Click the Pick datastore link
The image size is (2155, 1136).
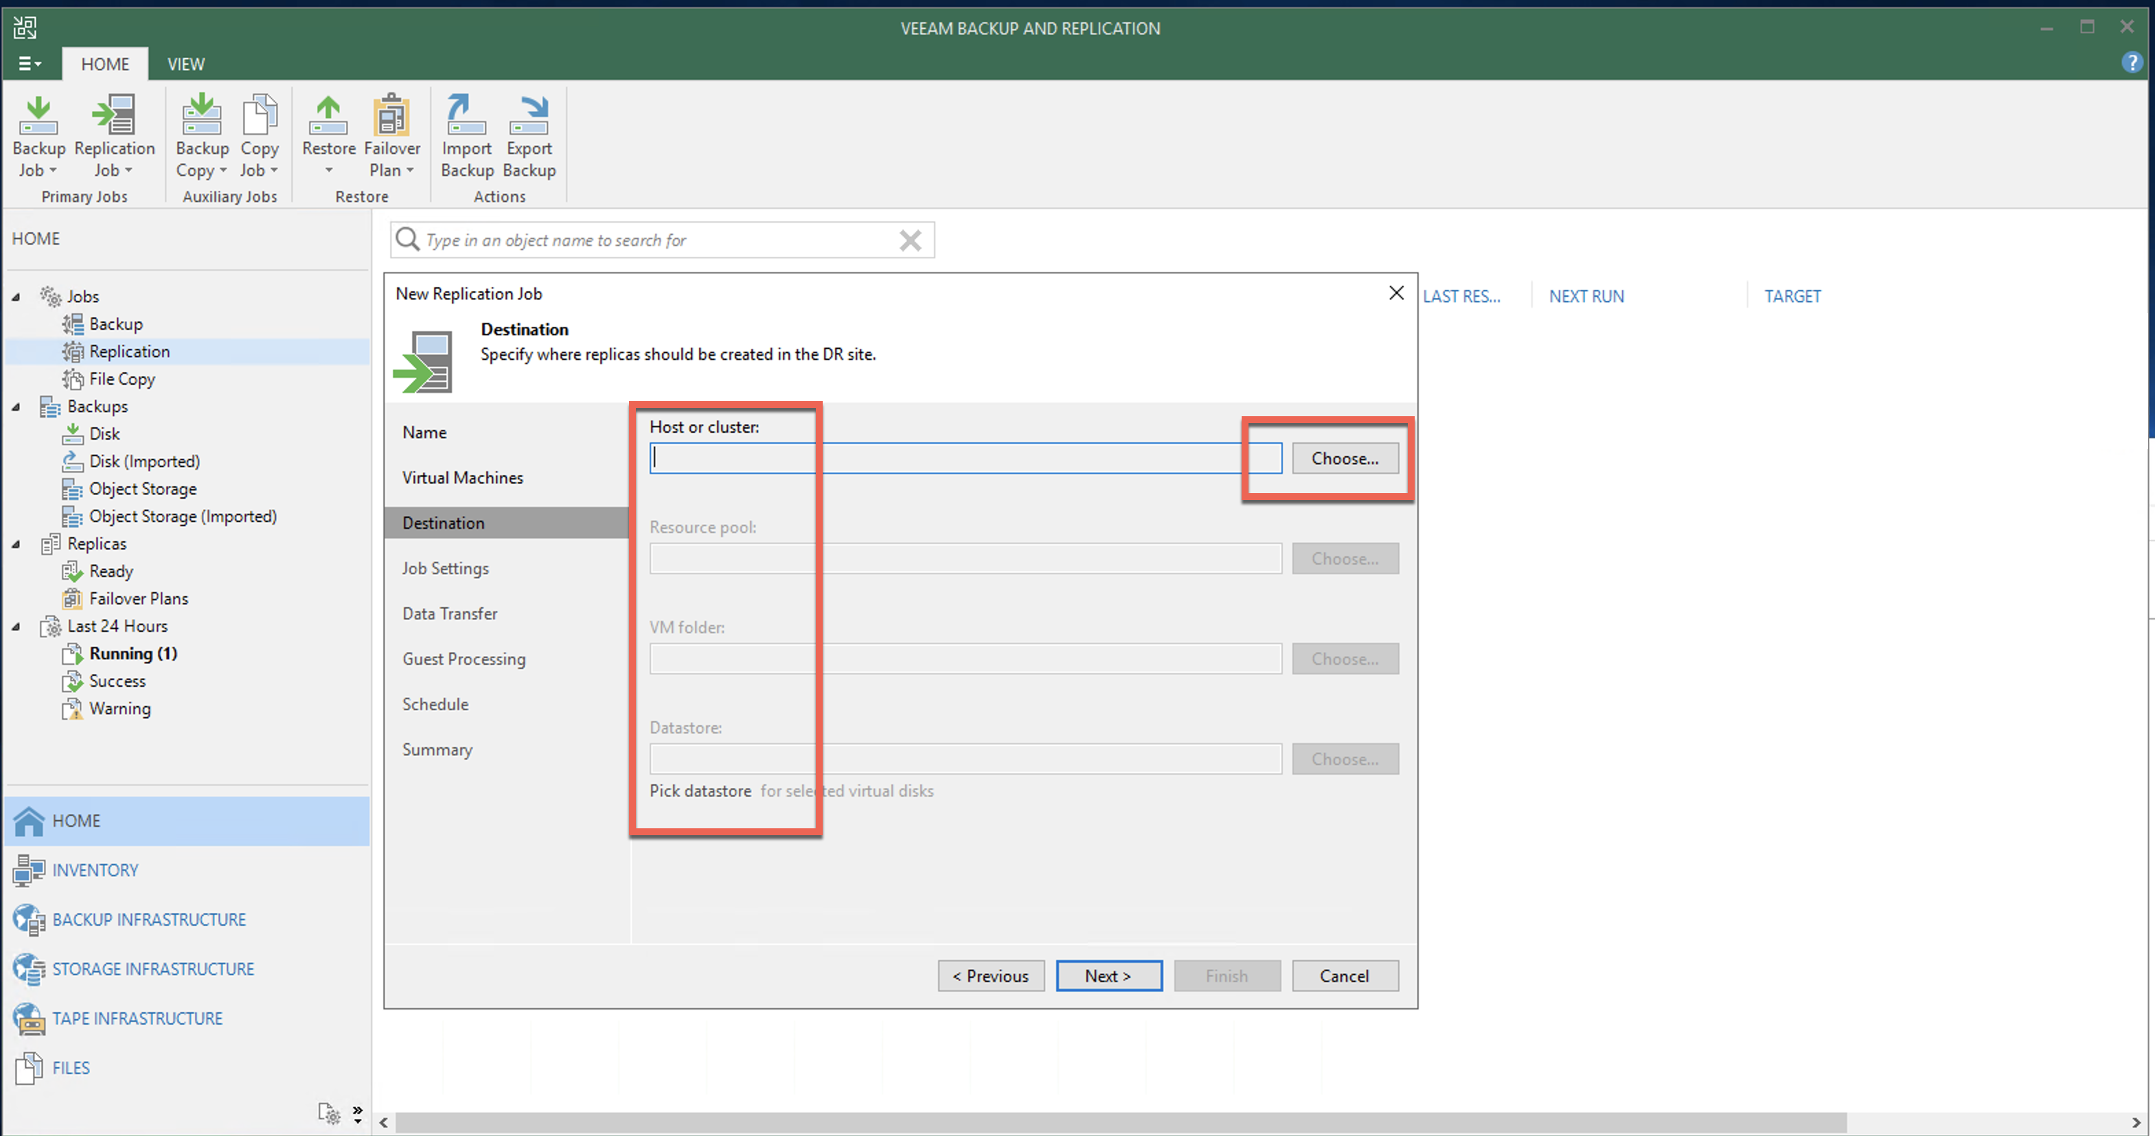pyautogui.click(x=699, y=791)
